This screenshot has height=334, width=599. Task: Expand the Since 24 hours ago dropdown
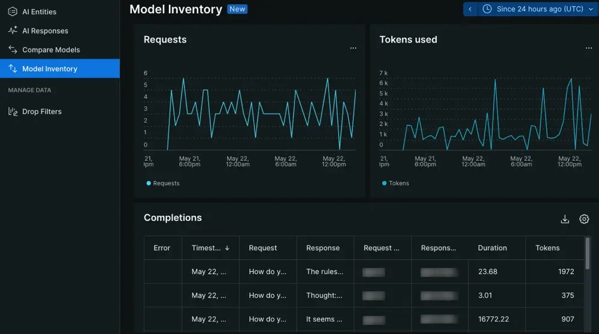(591, 10)
